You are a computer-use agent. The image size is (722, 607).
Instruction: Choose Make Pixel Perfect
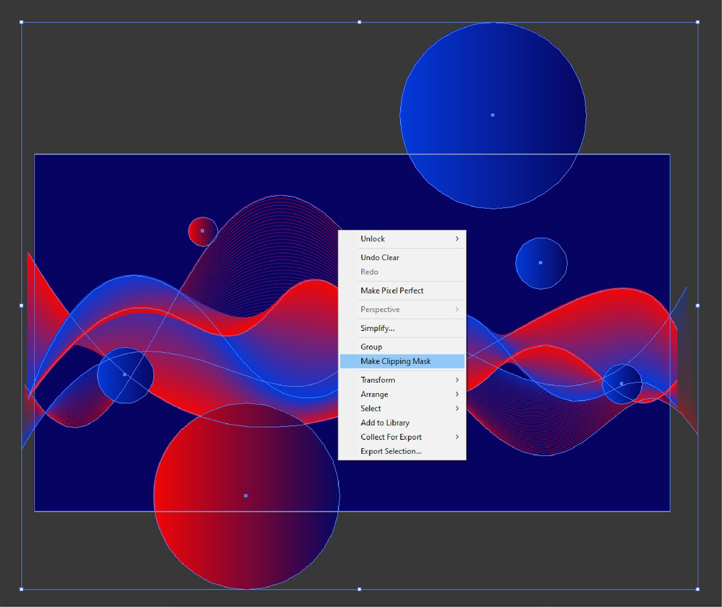pyautogui.click(x=392, y=290)
